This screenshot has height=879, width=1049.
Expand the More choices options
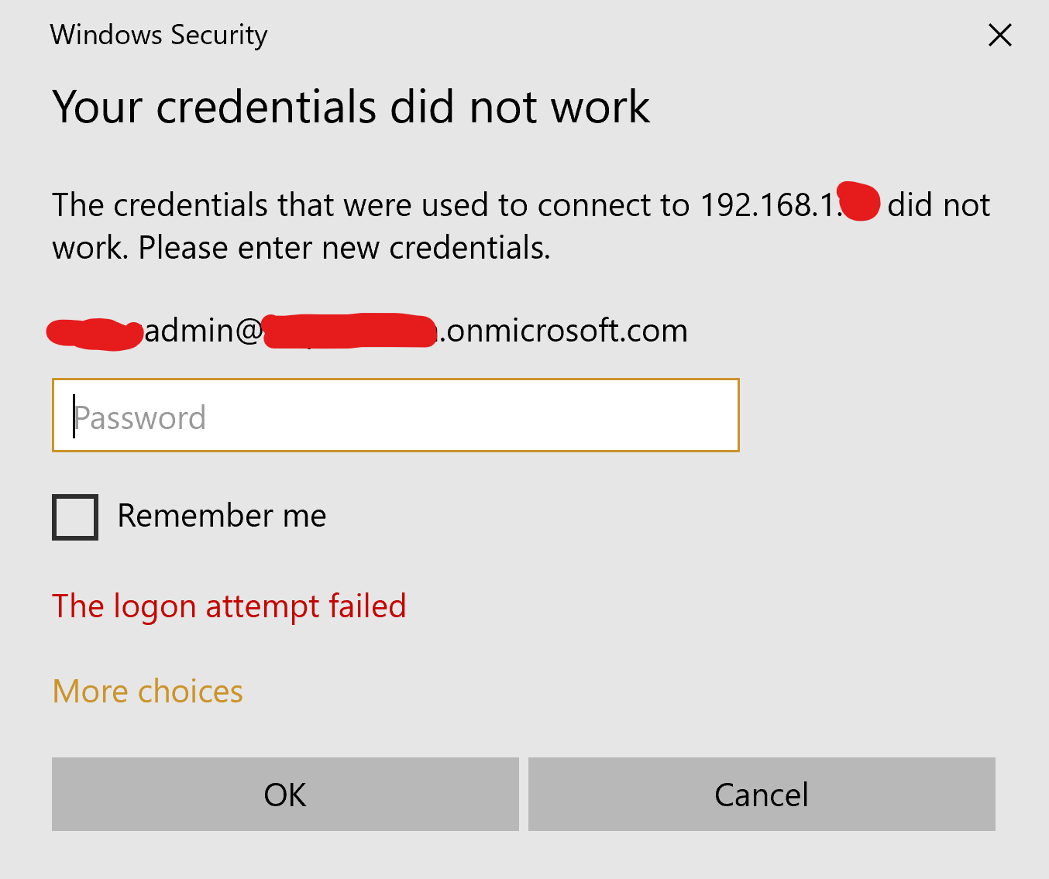pyautogui.click(x=148, y=691)
